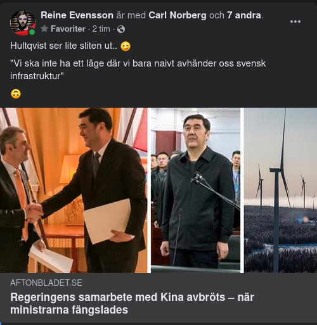Click the winking face emoji
This screenshot has height=325, width=317.
126,46
